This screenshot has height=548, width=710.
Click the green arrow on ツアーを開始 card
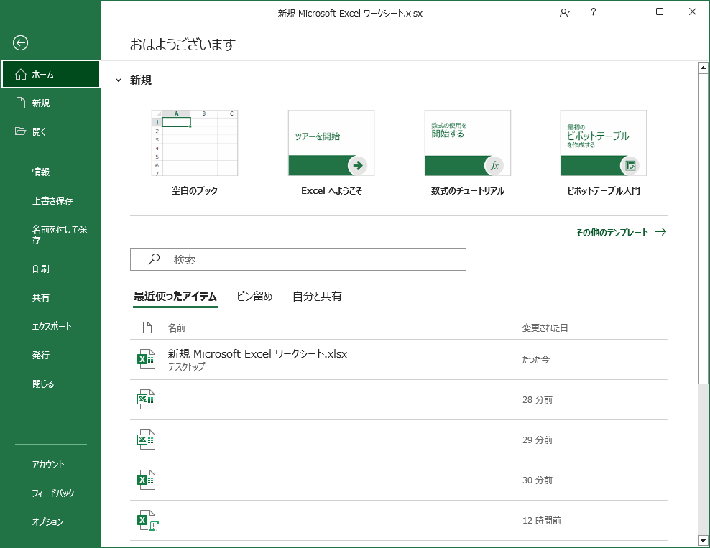click(x=358, y=166)
